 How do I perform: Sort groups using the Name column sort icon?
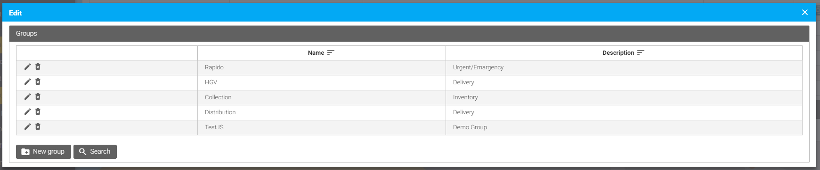click(331, 53)
